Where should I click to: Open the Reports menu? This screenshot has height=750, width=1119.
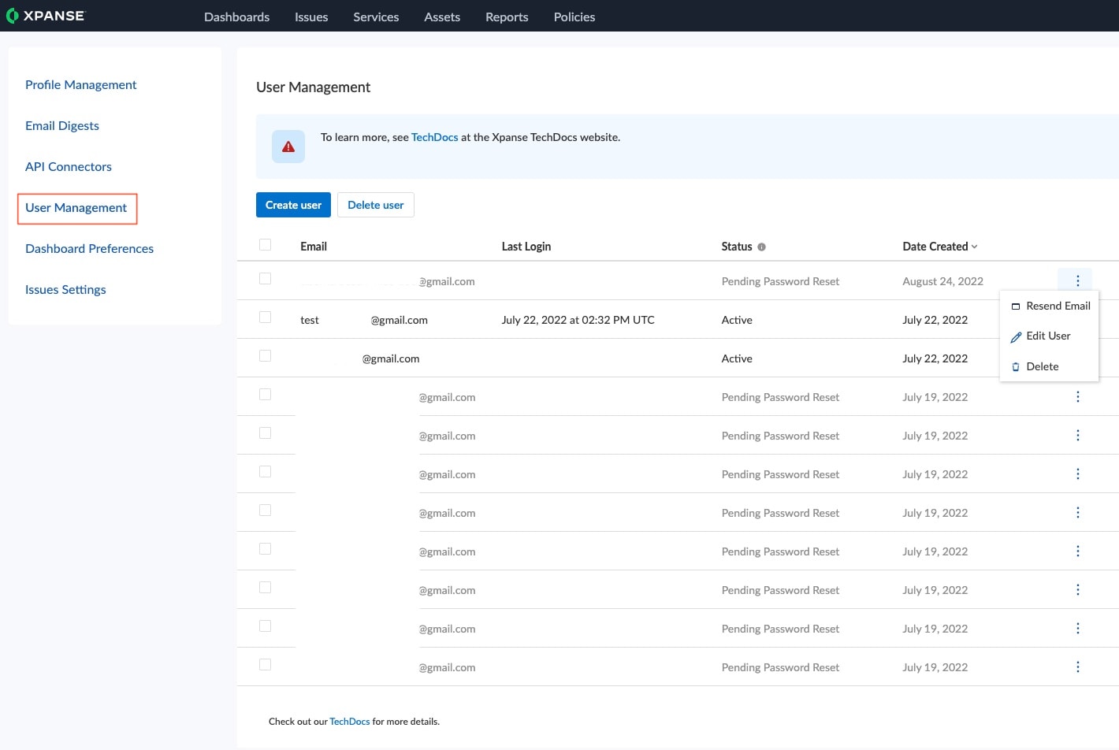click(507, 17)
